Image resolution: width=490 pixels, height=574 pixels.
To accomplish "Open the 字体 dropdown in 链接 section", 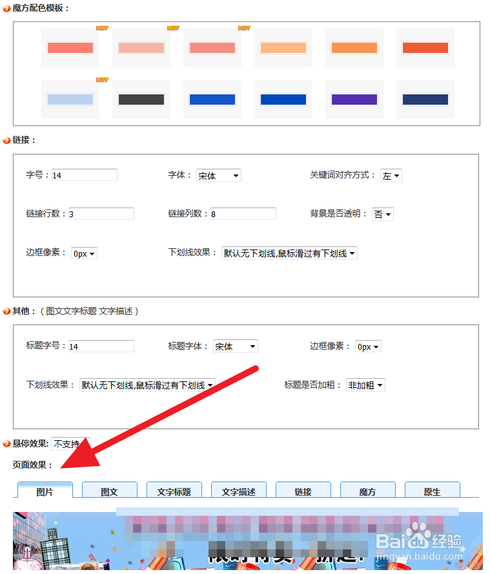I will [219, 176].
